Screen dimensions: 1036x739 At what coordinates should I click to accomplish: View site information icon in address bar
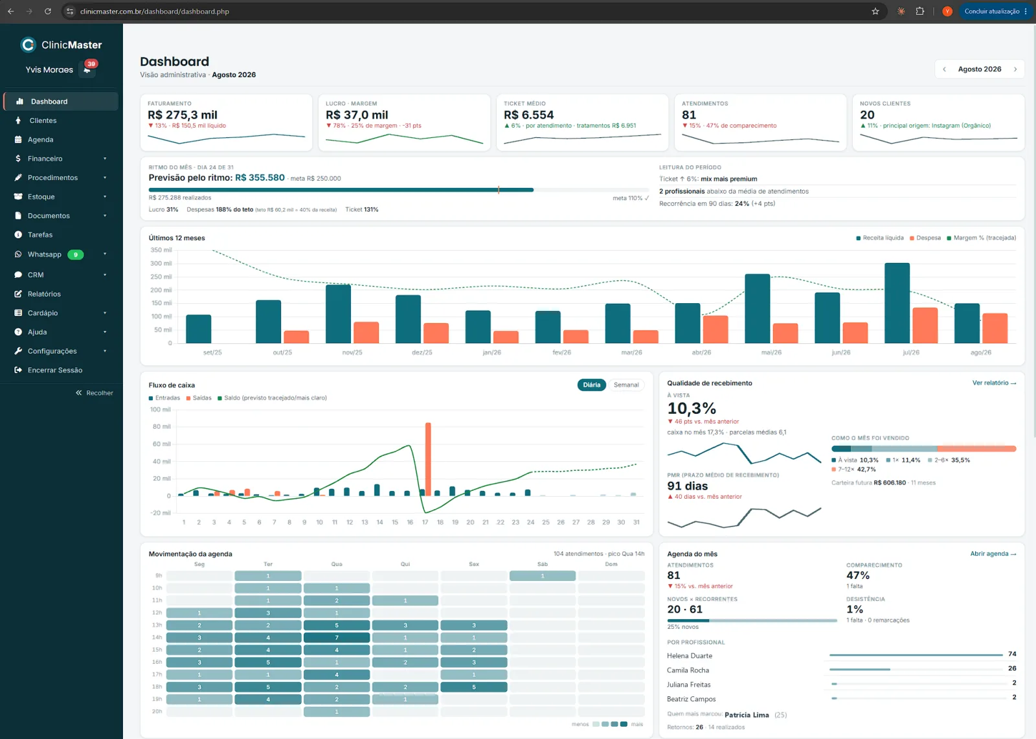click(x=71, y=11)
